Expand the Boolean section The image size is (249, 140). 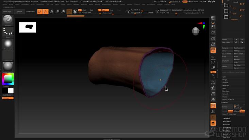point(225,83)
